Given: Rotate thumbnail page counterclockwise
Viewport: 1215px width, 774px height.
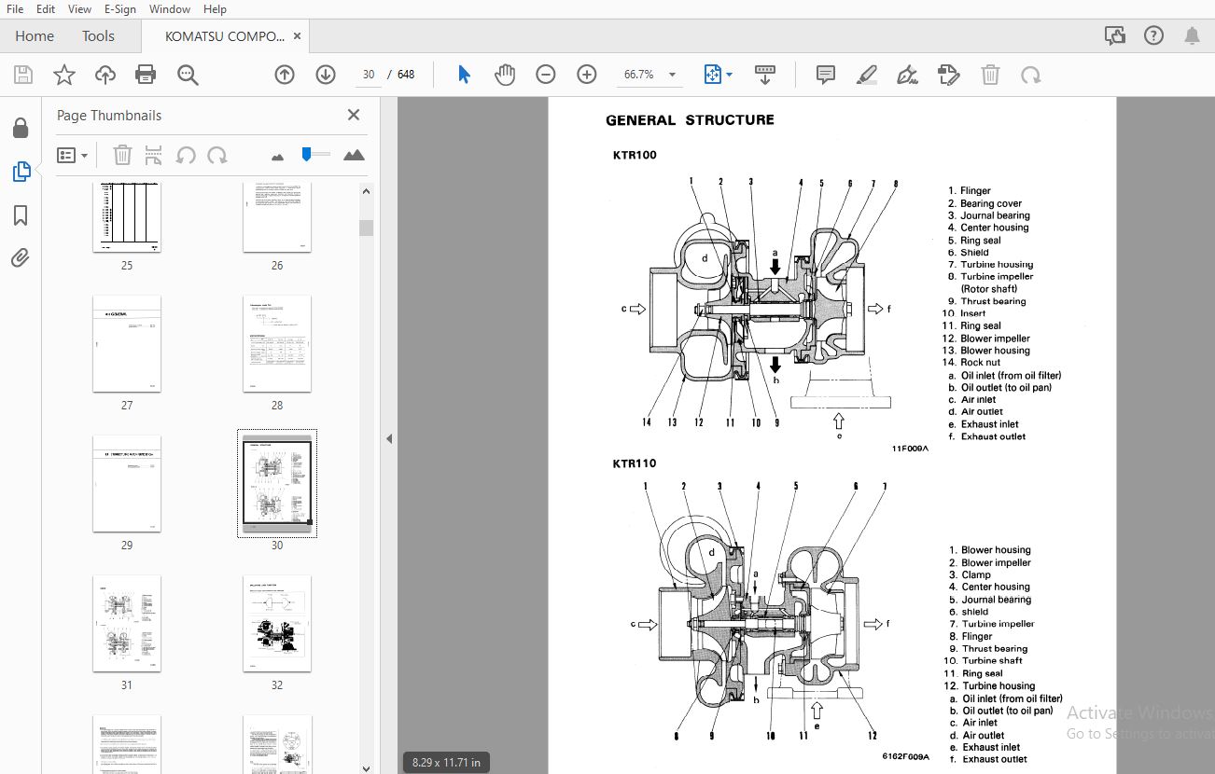Looking at the screenshot, I should (186, 155).
